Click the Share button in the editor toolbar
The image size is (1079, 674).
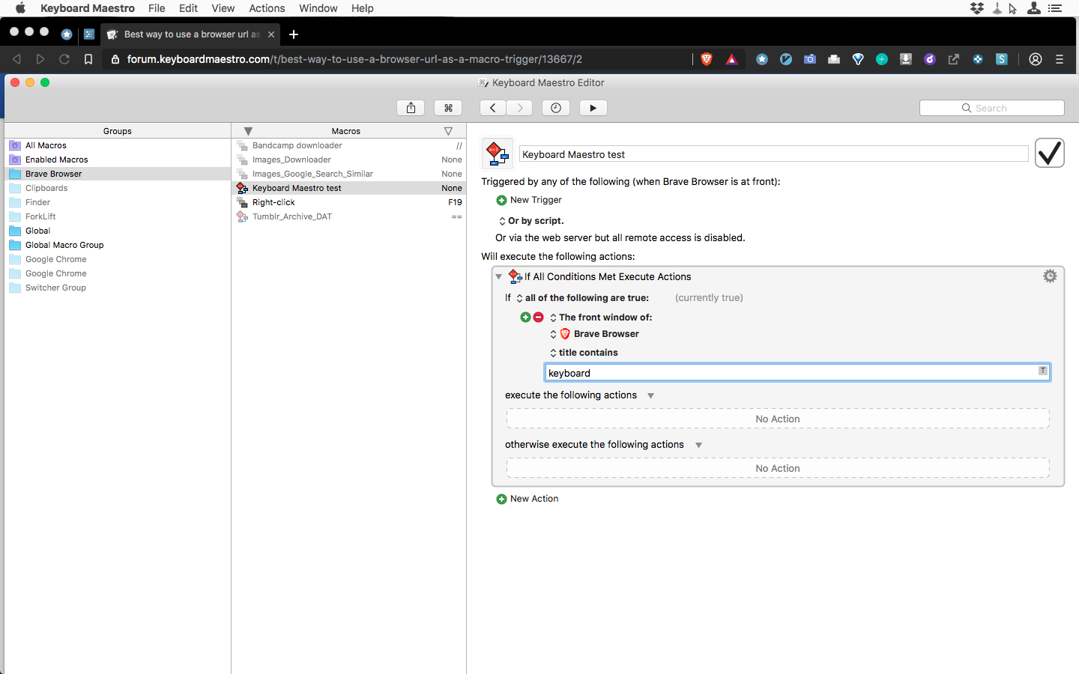(x=411, y=108)
